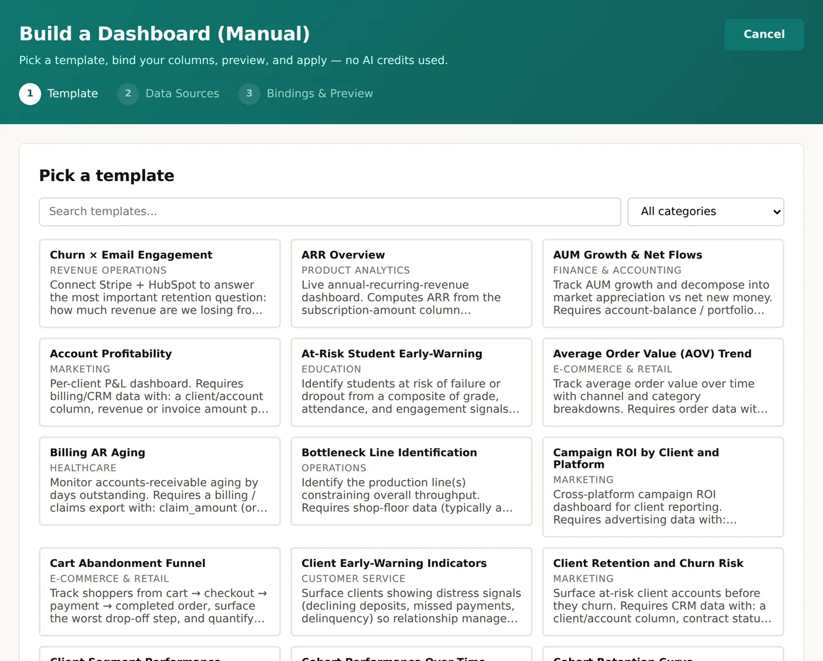This screenshot has height=661, width=823.
Task: Select the ARR Overview template card
Action: pos(411,283)
